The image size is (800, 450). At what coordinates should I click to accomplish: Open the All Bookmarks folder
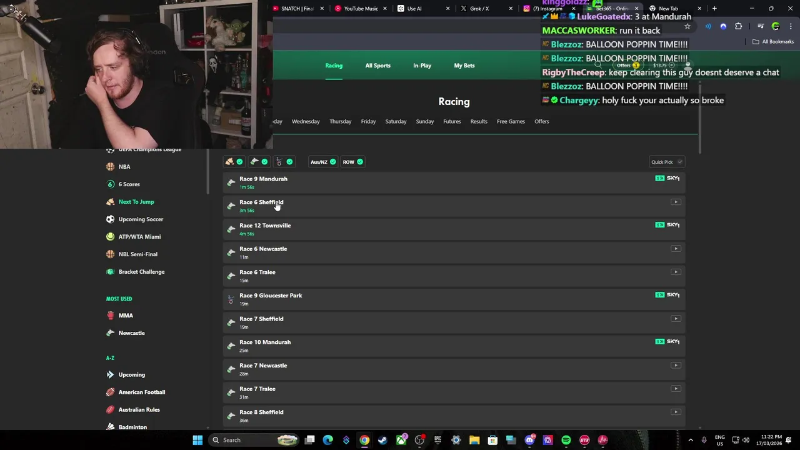773,42
